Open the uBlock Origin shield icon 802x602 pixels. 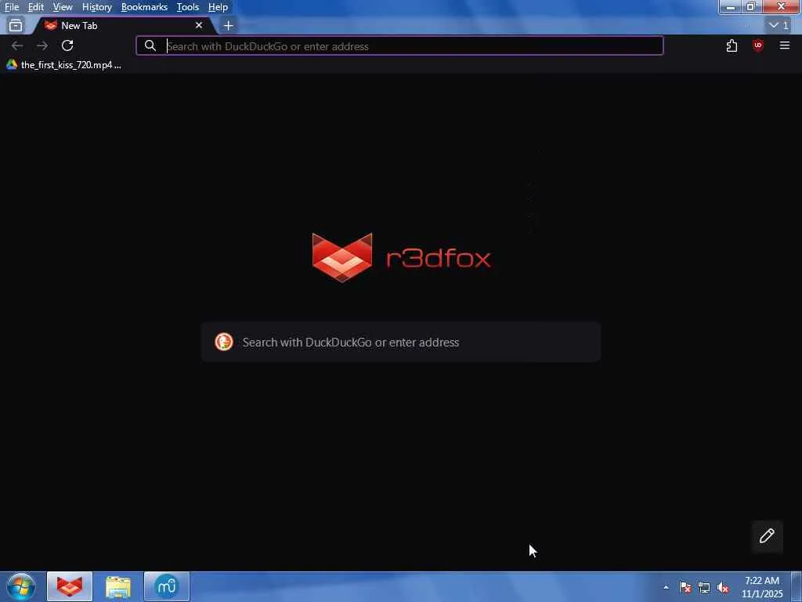758,45
